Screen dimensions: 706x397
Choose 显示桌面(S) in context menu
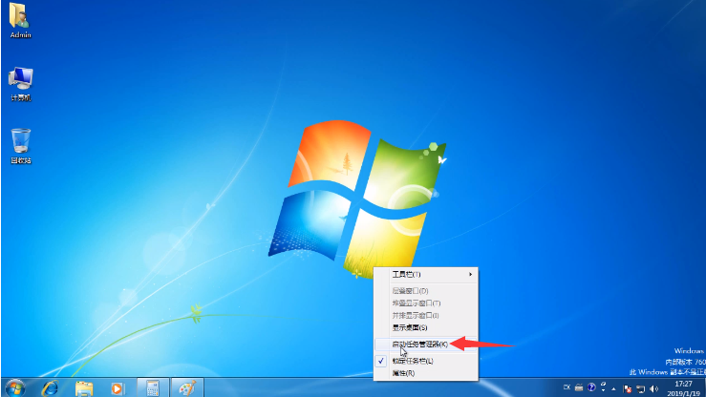coord(426,327)
